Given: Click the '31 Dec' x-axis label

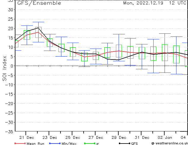Looking at the screenshot, I should point(142,138).
